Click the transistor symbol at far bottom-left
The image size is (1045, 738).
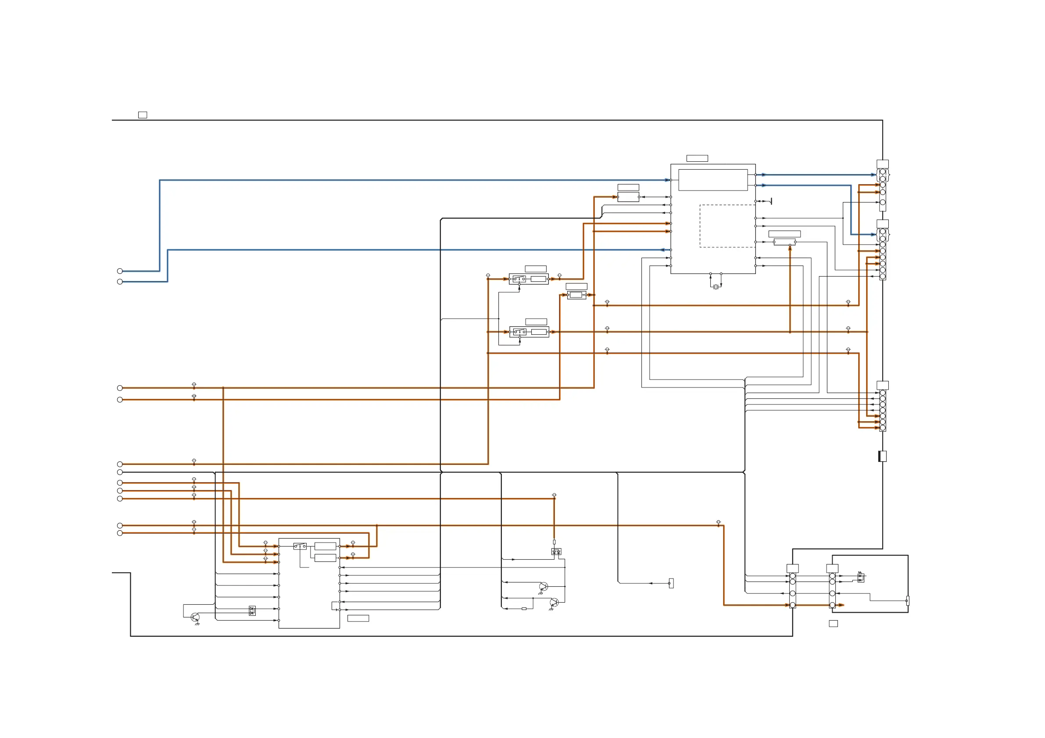195,617
